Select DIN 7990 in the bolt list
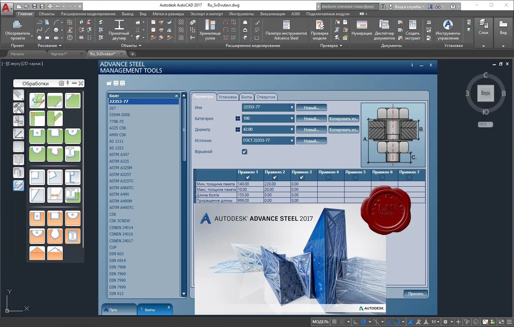This screenshot has height=327, width=514. (117, 280)
